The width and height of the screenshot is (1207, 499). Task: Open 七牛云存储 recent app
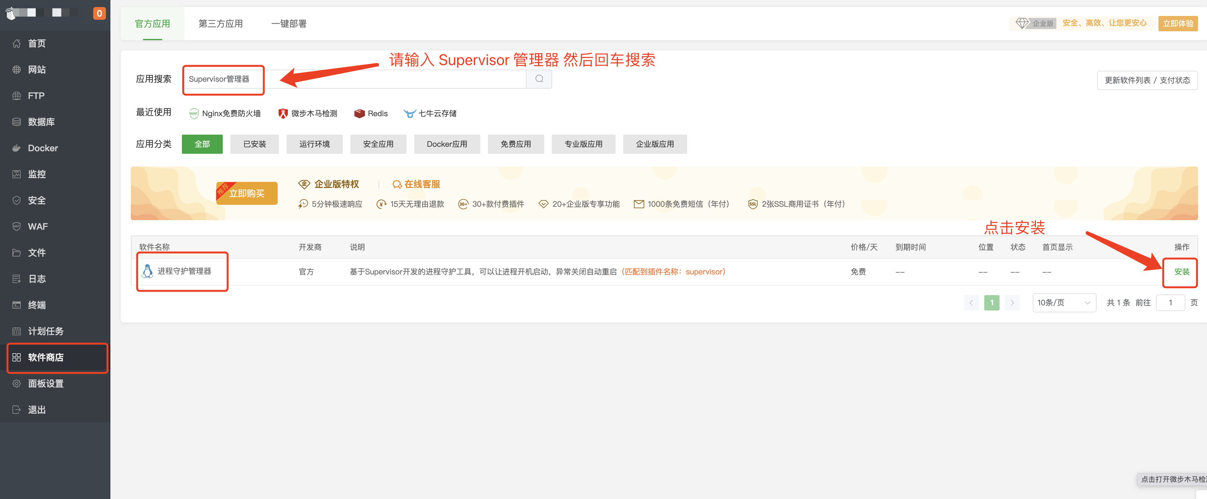coord(430,113)
